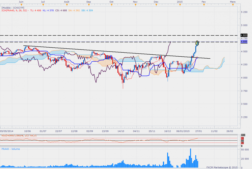
Task: Click the RSI 50 level label
Action: click(242, 141)
